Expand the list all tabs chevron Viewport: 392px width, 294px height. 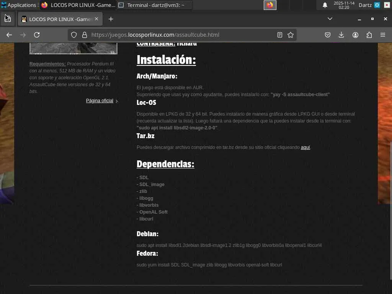(330, 19)
